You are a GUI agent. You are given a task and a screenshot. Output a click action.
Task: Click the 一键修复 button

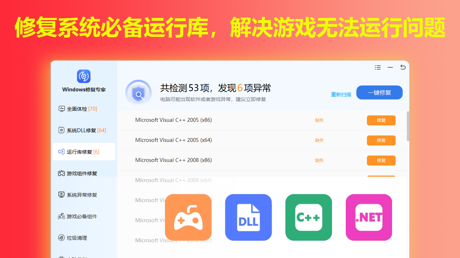pos(379,92)
